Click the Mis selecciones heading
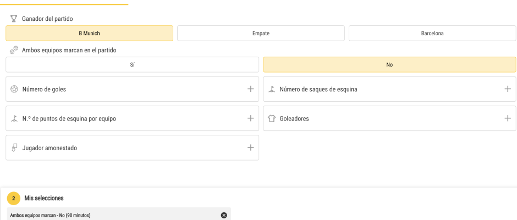This screenshot has width=517, height=220. click(x=44, y=198)
